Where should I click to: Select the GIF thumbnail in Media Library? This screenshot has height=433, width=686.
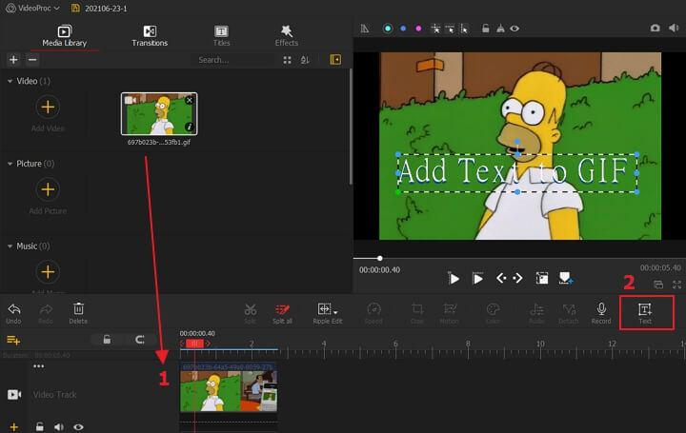coord(159,114)
